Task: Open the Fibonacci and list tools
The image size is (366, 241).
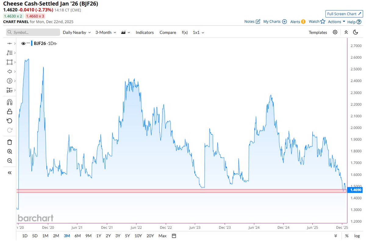Action: (x=9, y=53)
